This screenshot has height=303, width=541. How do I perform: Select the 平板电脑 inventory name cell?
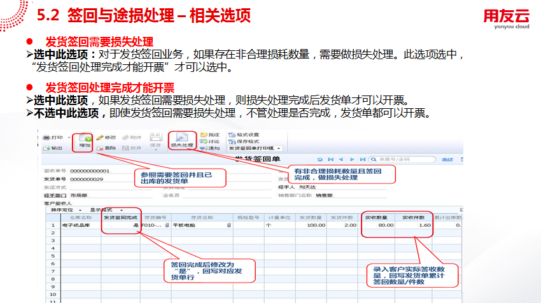(202, 225)
